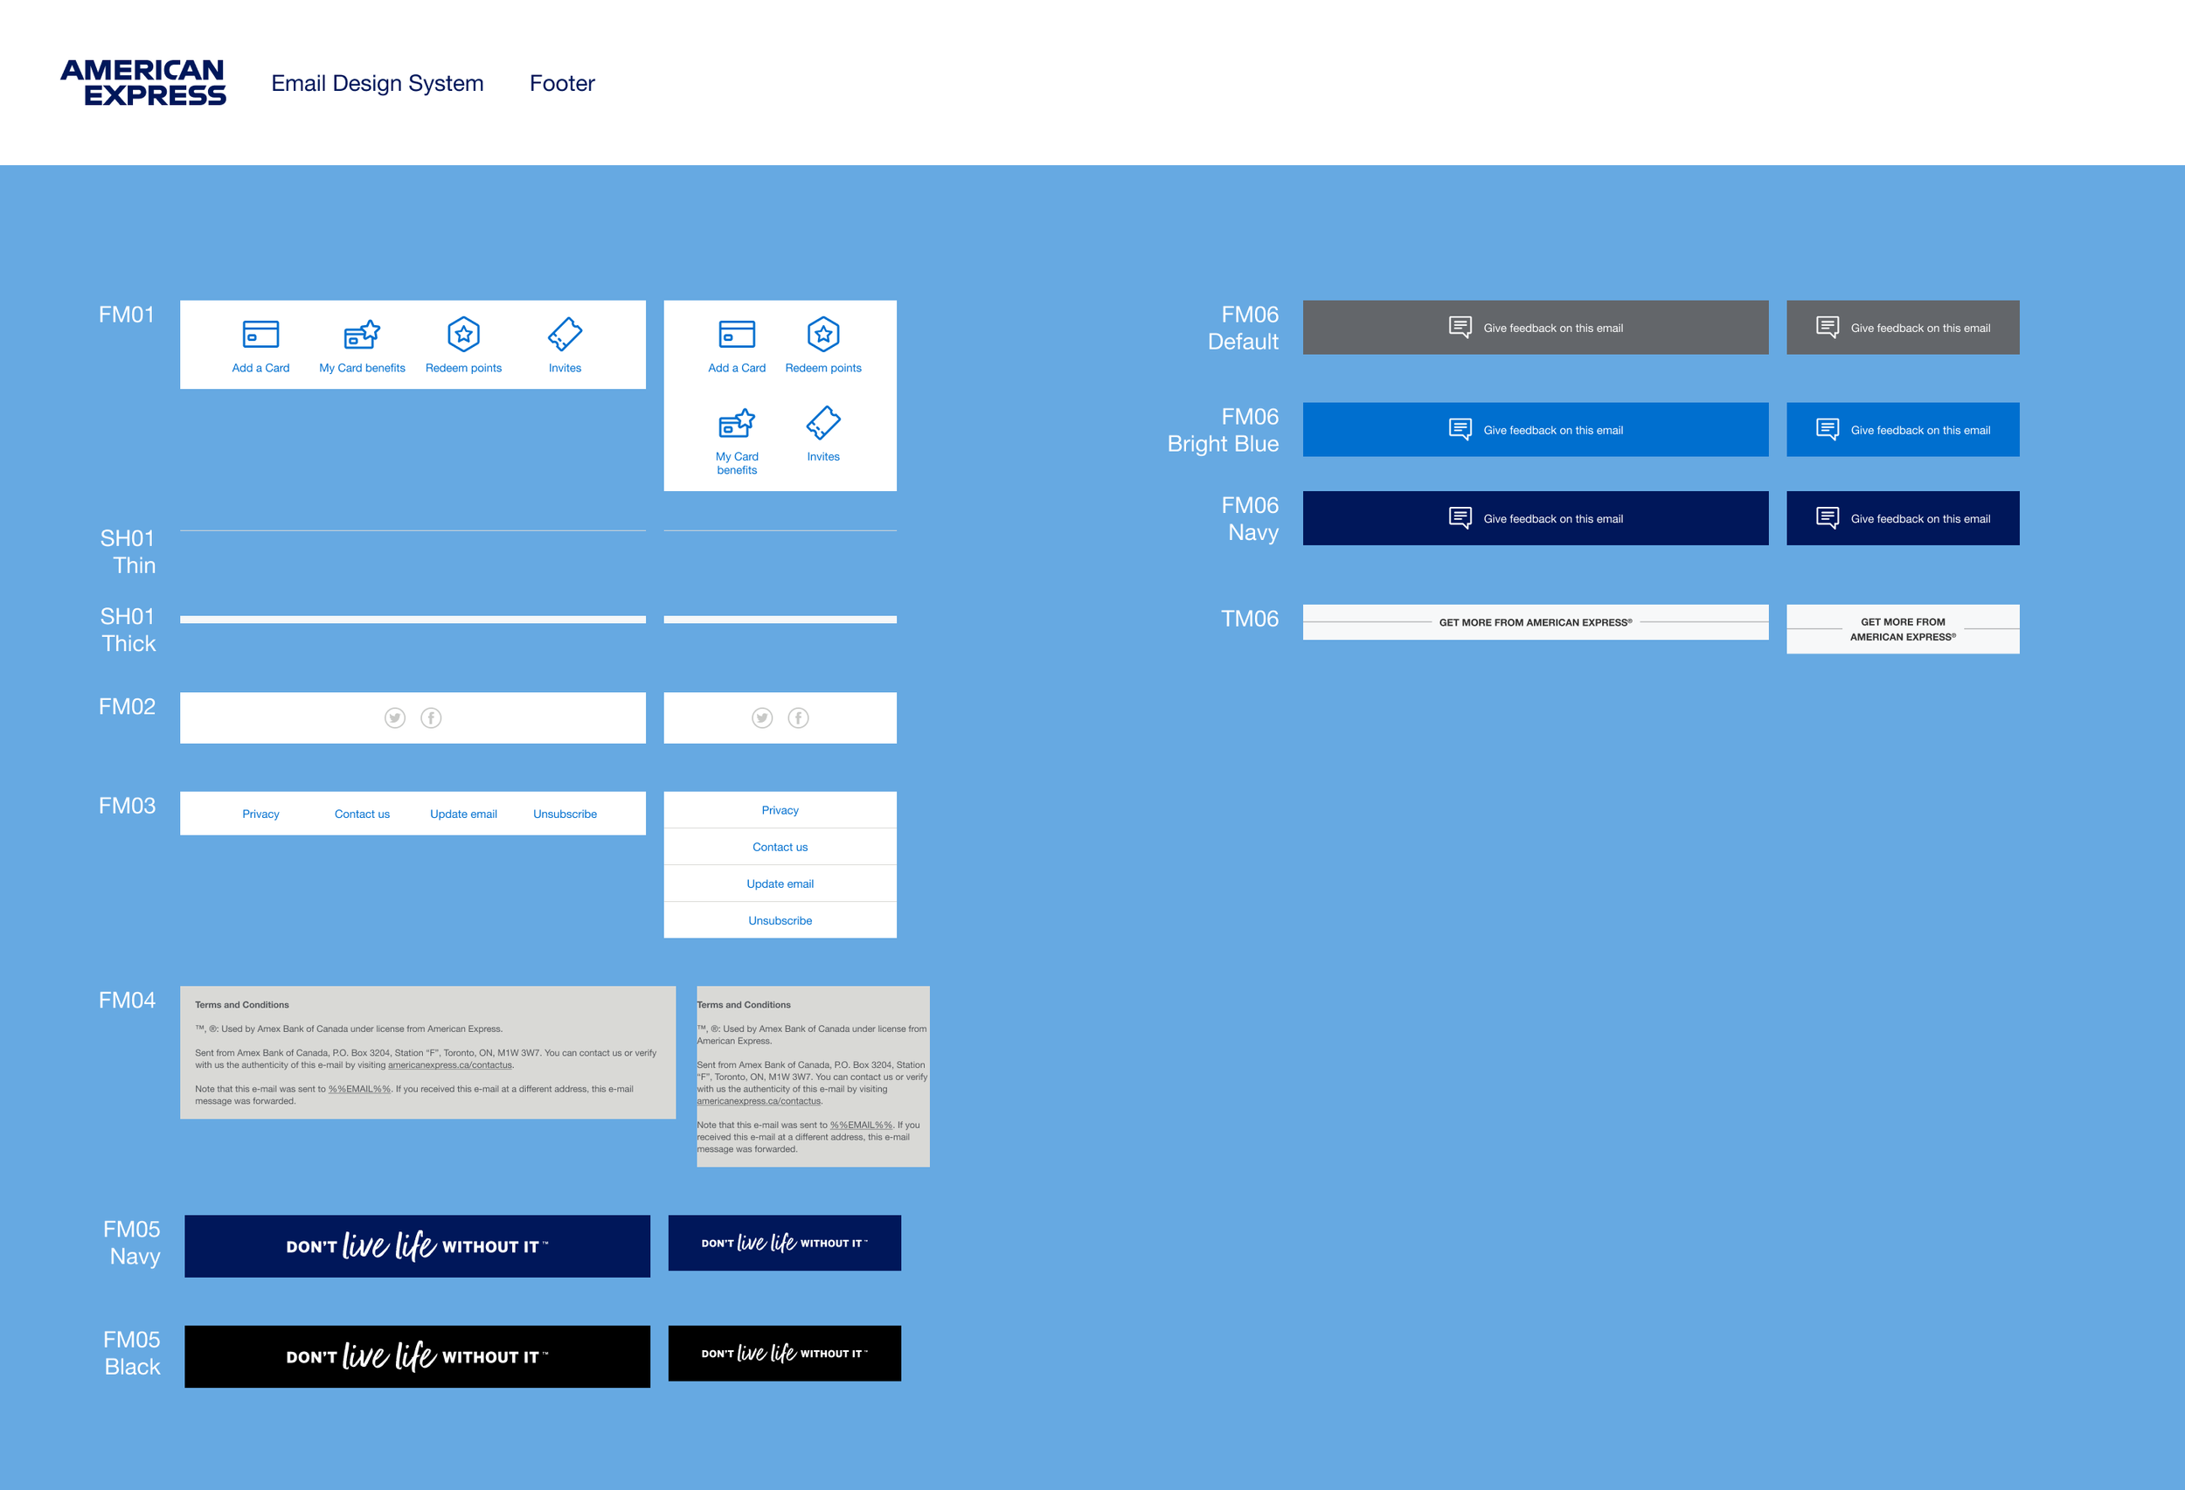Click Contact us link in wide FM03

tap(362, 814)
